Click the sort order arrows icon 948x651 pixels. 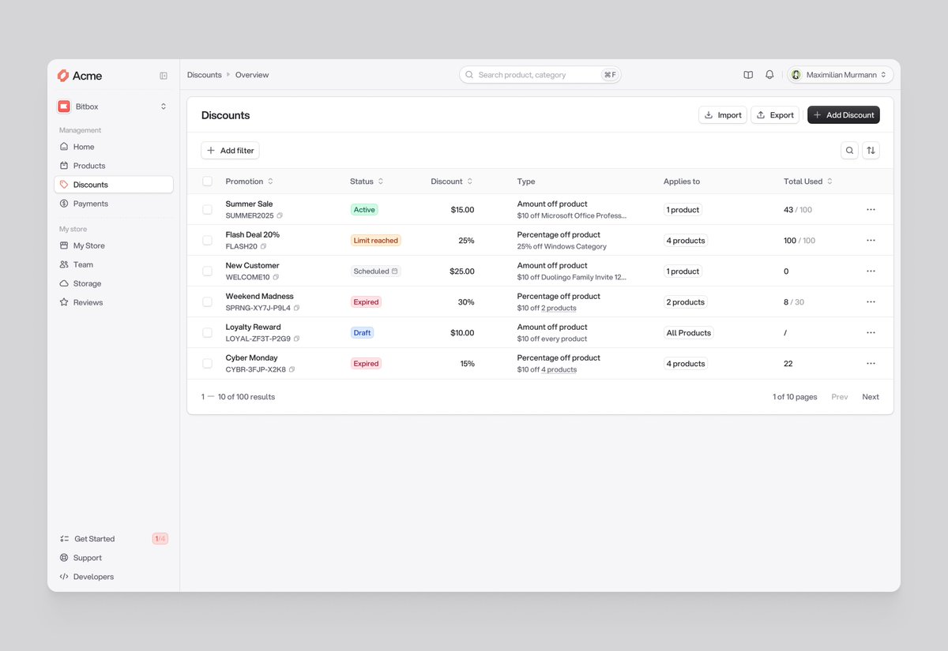(871, 151)
